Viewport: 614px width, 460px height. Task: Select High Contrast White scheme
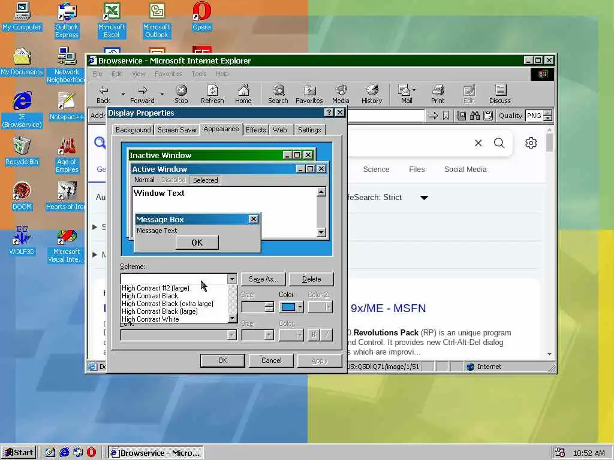point(151,319)
